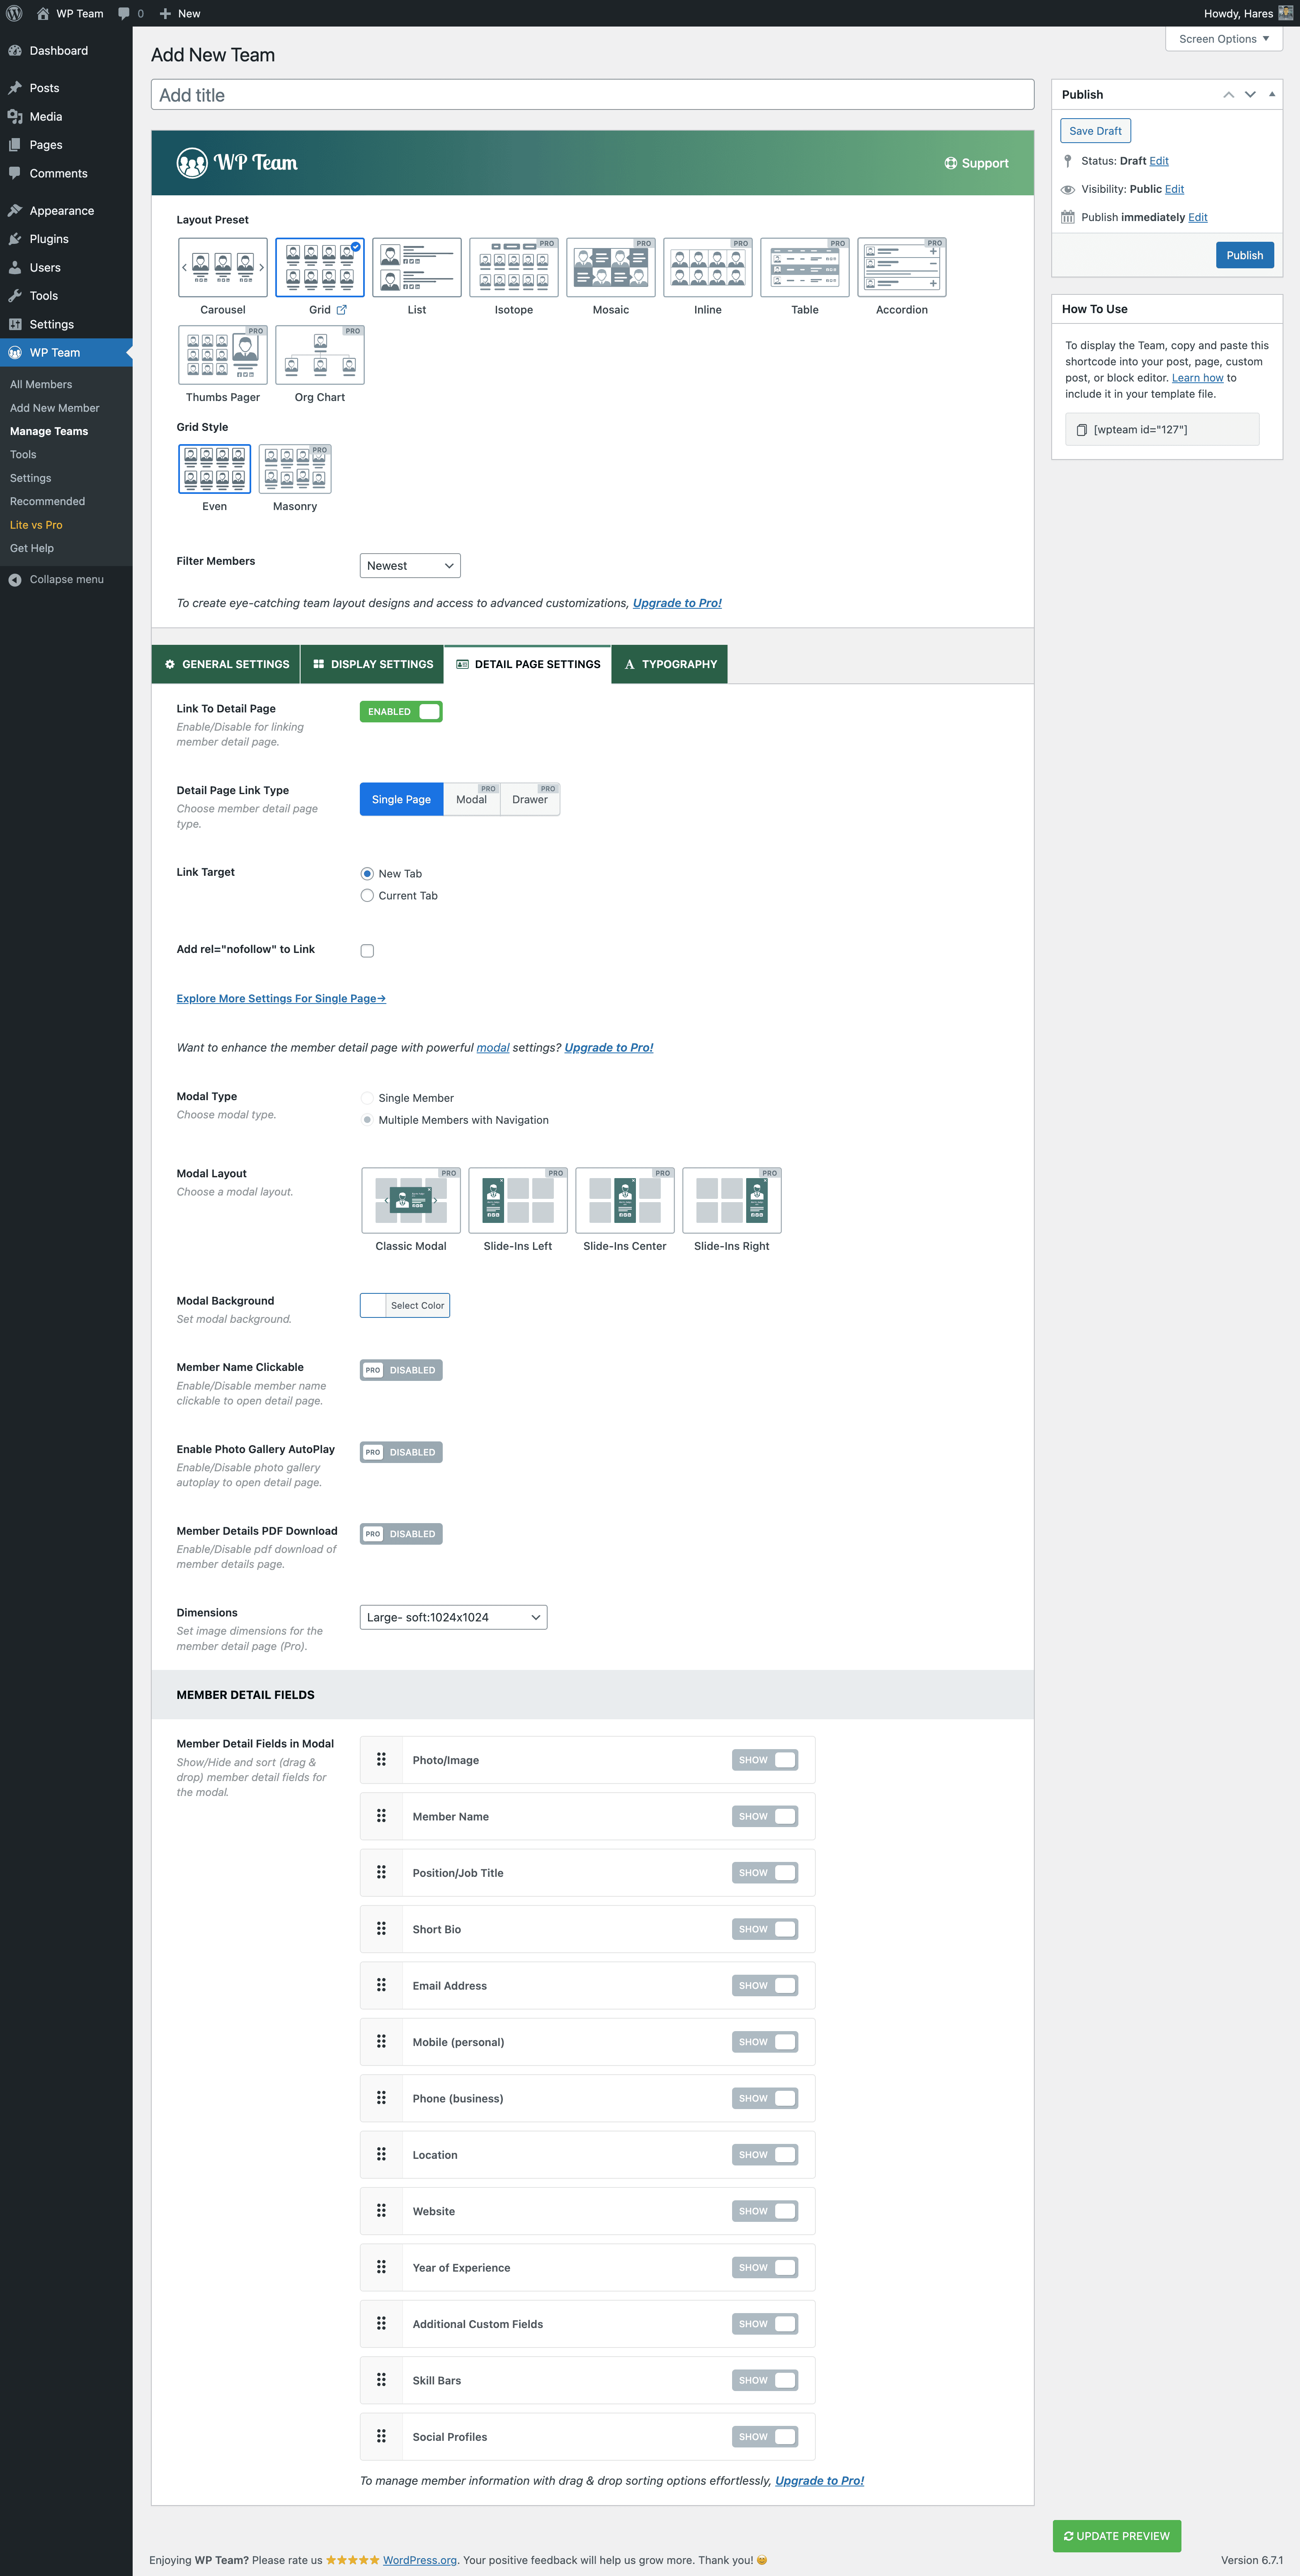Switch to the Display Settings tab
The image size is (1300, 2576).
(373, 664)
